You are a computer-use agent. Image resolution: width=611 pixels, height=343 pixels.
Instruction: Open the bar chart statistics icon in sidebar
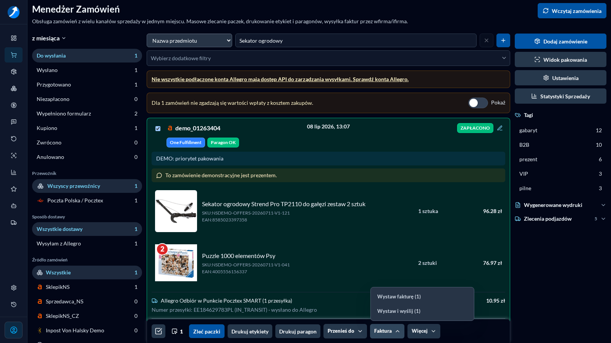click(x=14, y=172)
